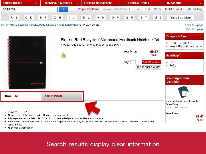Select the A - B index button
Viewport: 206px width, 154px height.
pos(14,18)
